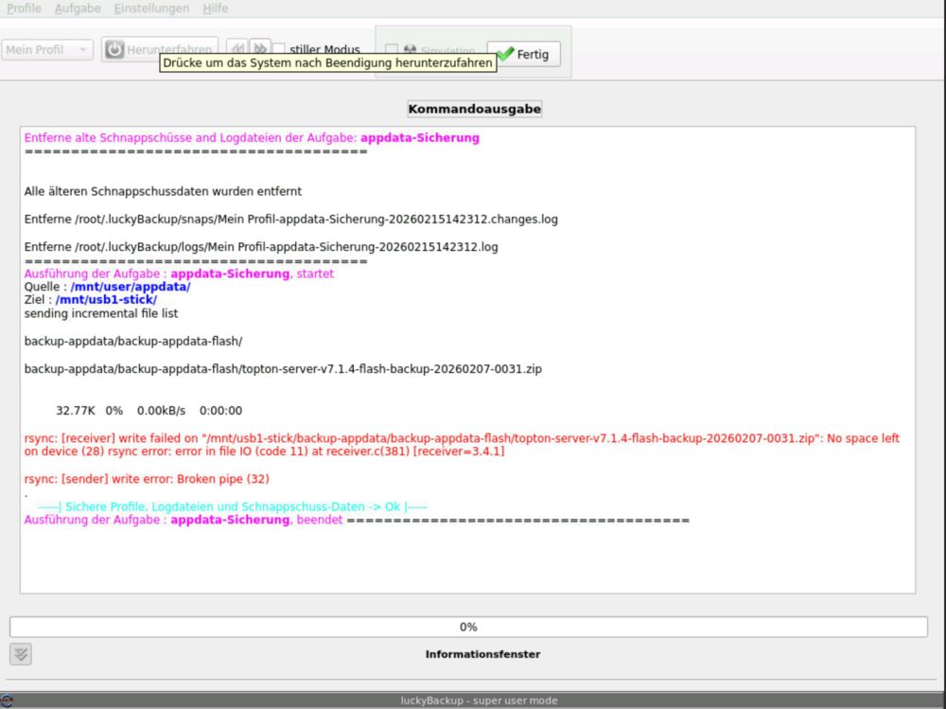Click the logs/…142312.log removal line

[x=261, y=247]
